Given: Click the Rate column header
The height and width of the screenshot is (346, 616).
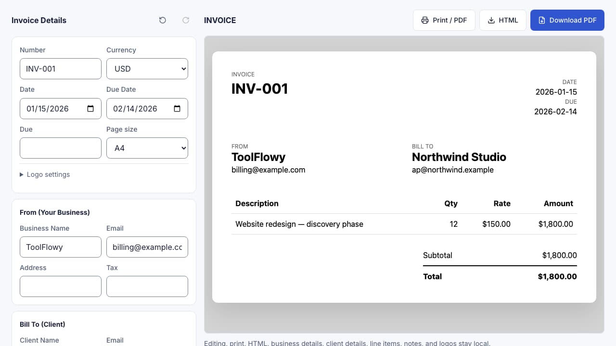Looking at the screenshot, I should pos(502,203).
